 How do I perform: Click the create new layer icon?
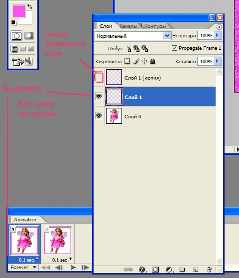(x=196, y=270)
